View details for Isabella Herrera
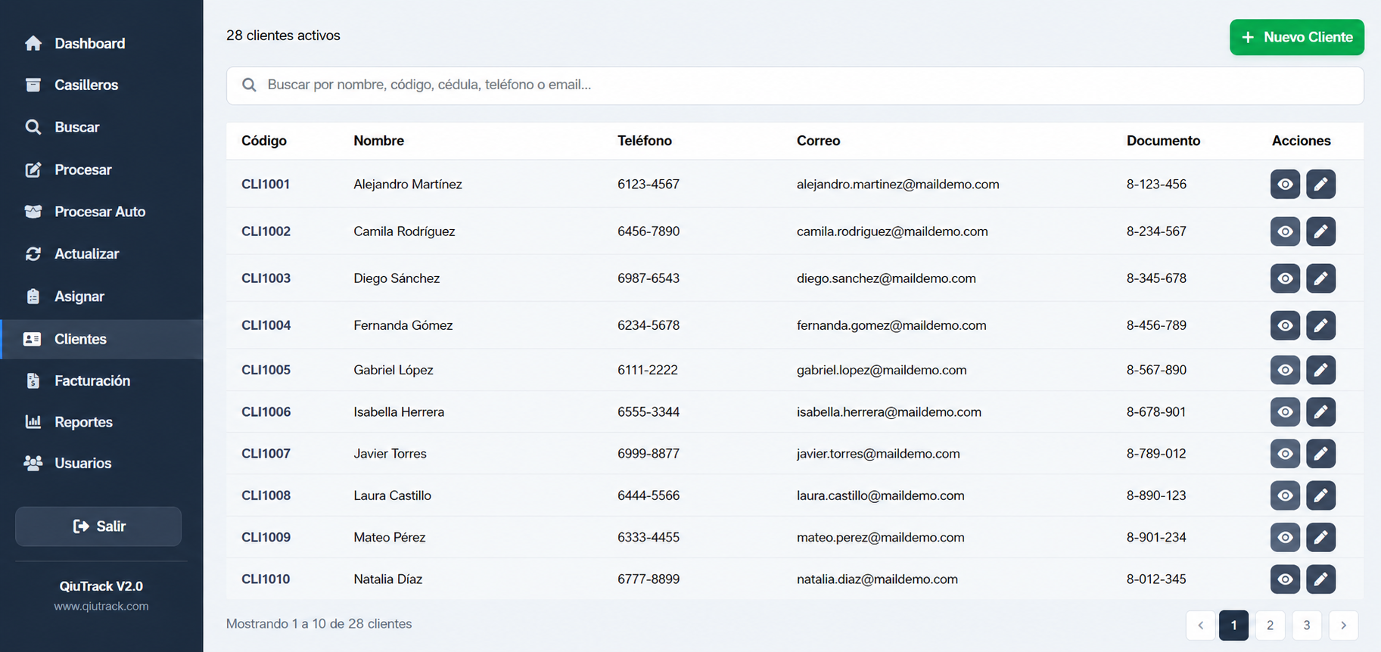 (1285, 411)
